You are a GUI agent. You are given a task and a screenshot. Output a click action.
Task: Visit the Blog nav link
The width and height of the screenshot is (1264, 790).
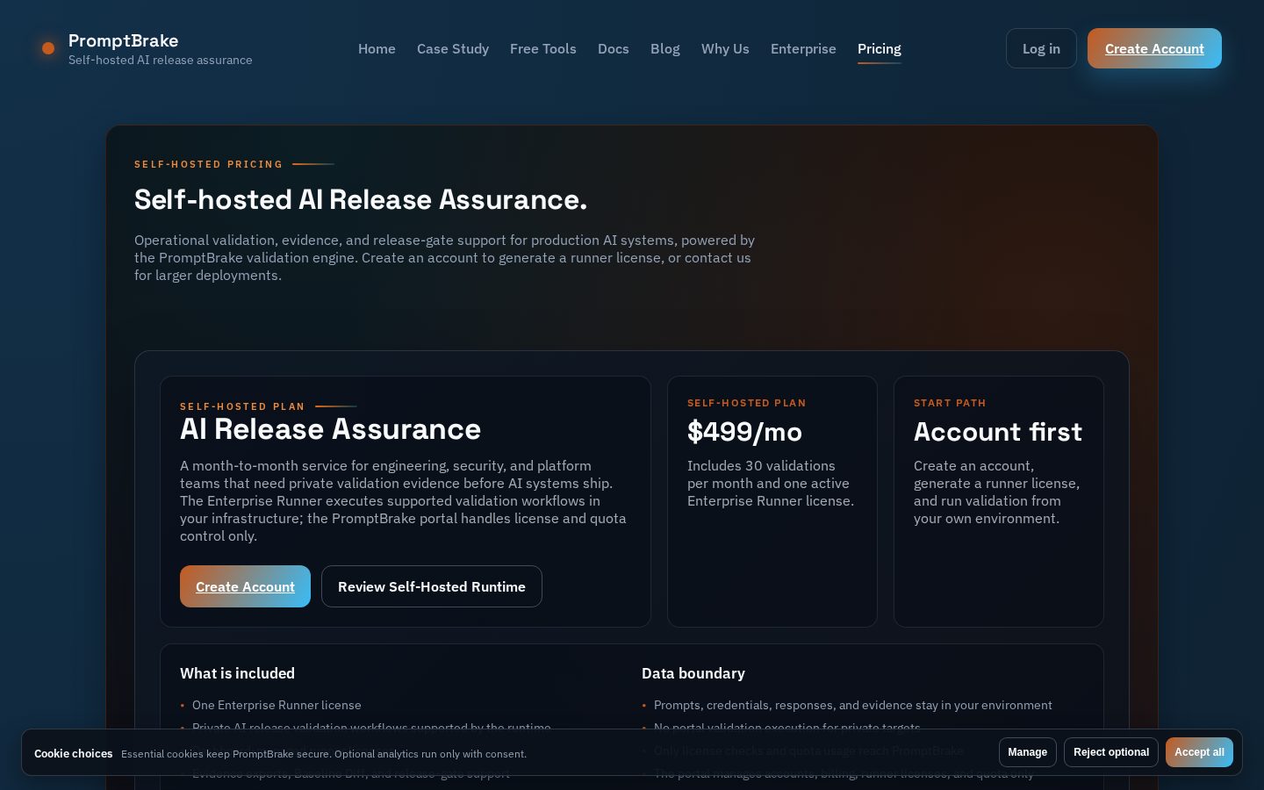665,48
